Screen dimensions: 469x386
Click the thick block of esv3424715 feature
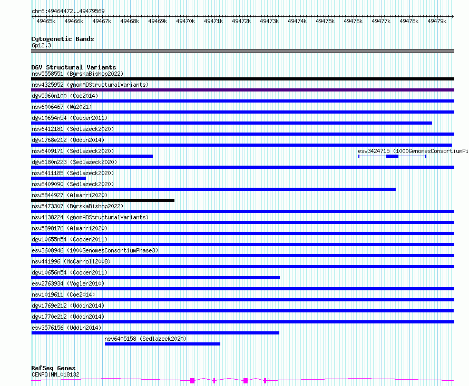(x=393, y=156)
